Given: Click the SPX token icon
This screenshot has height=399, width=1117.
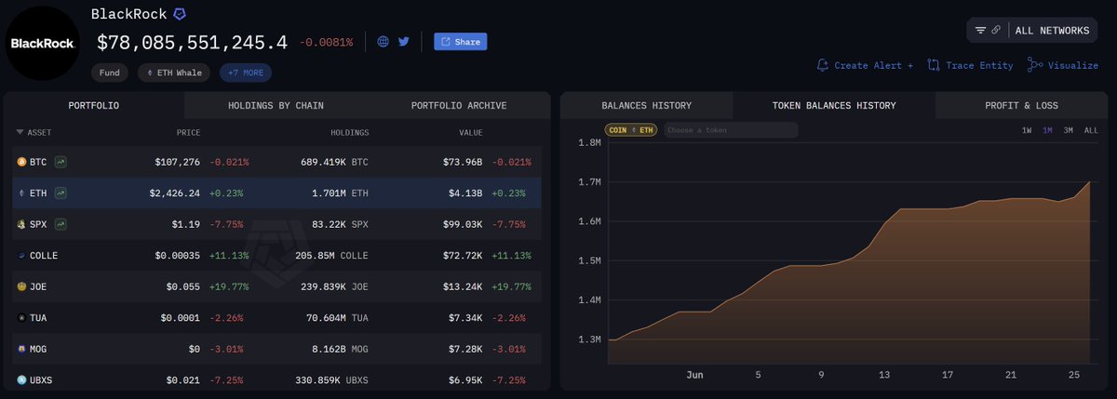Looking at the screenshot, I should pos(21,224).
